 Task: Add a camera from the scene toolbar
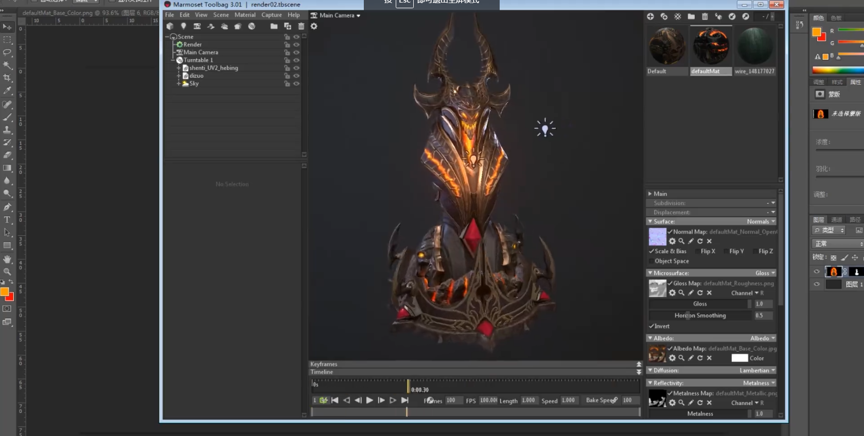tap(197, 26)
